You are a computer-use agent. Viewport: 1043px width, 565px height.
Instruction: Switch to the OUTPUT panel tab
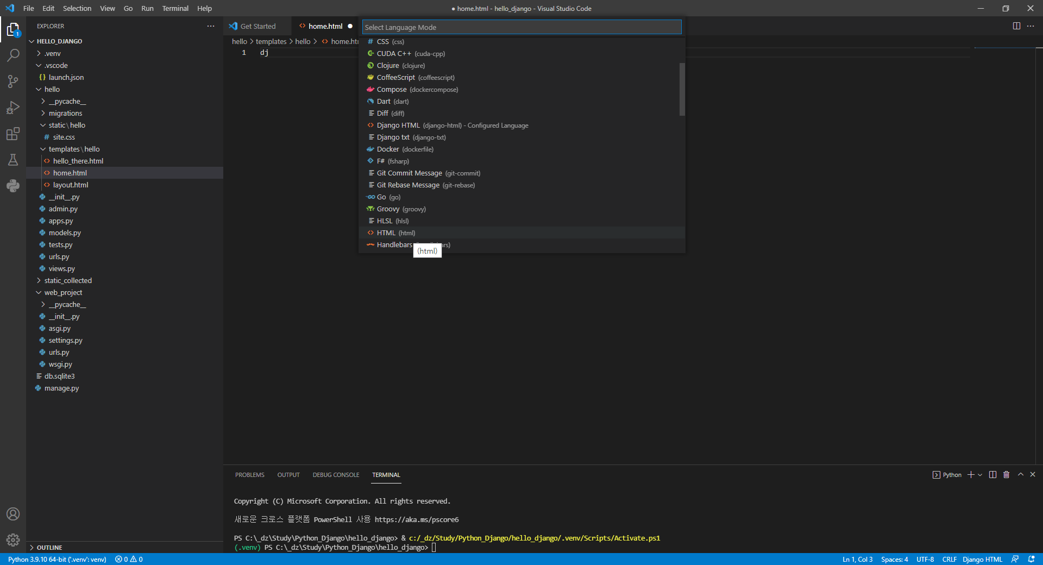point(288,475)
